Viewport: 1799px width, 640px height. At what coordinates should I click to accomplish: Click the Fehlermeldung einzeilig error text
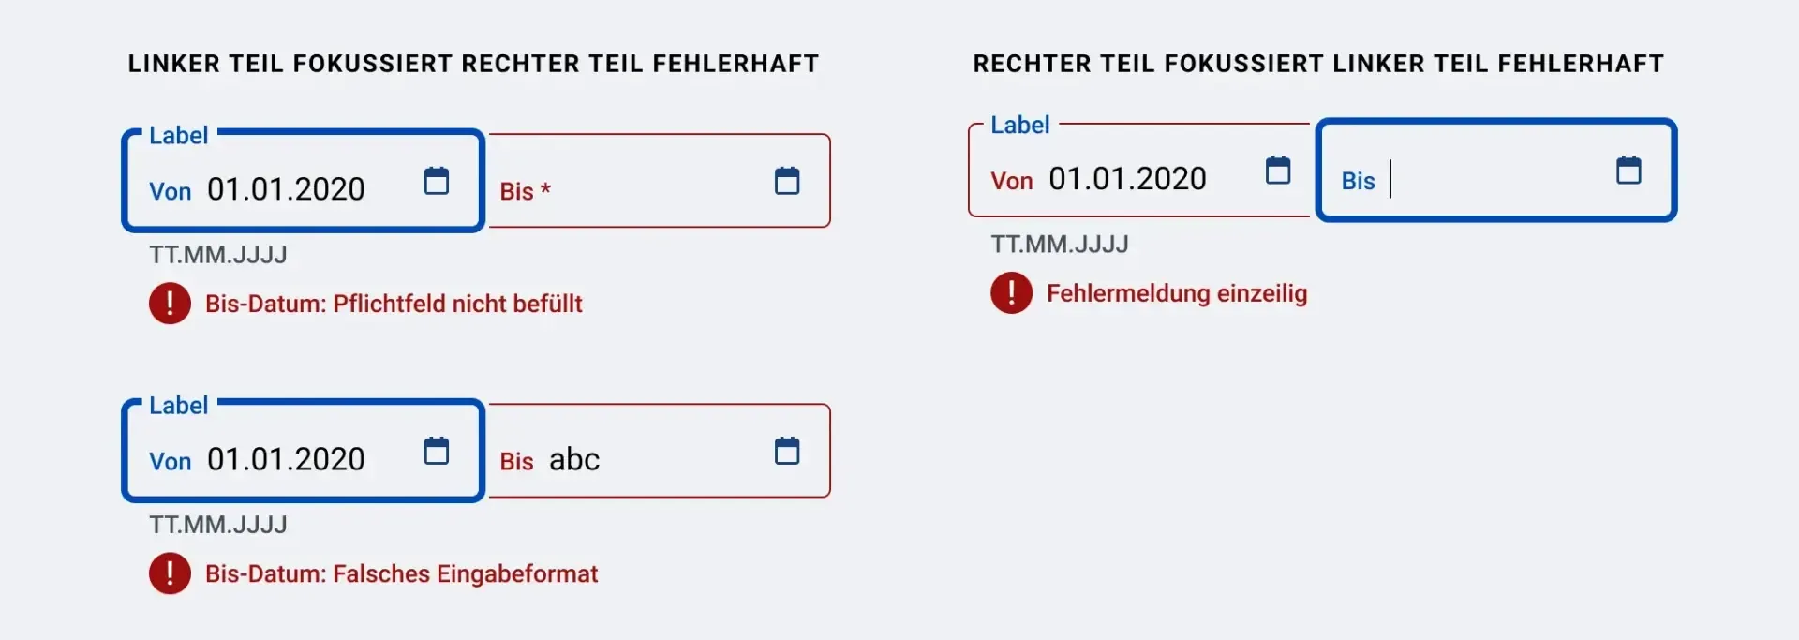(x=1177, y=293)
